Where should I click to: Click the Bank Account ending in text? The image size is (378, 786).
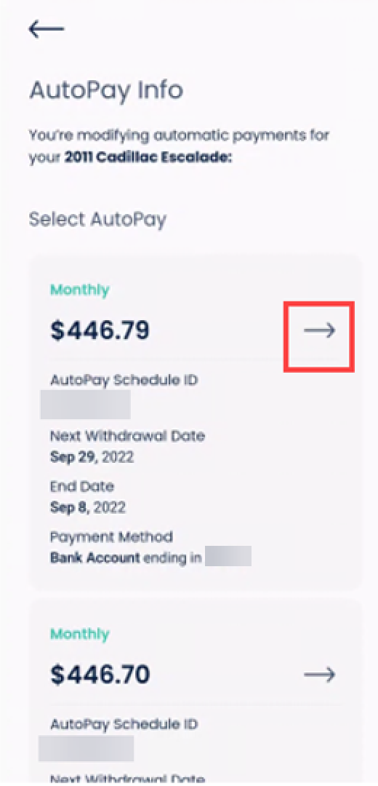[126, 558]
